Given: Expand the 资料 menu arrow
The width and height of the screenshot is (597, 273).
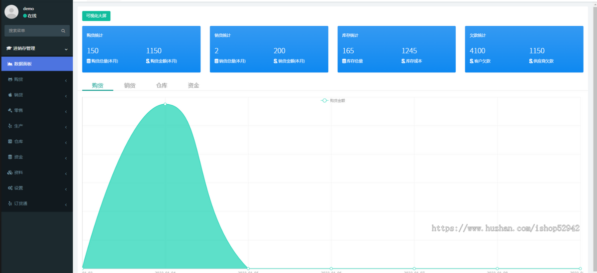Looking at the screenshot, I should click(x=66, y=173).
